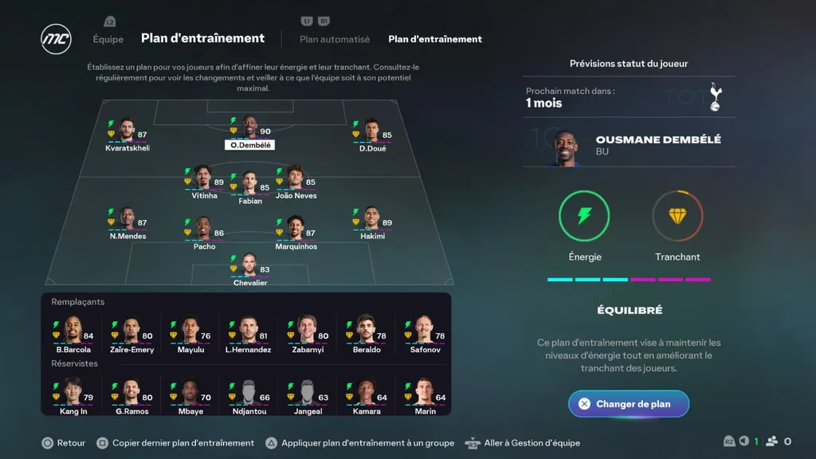Switch to Plan automatisé tab

(335, 39)
